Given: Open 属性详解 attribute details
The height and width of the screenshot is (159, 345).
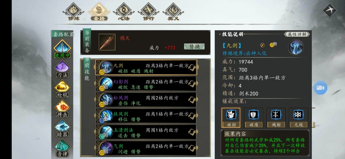Looking at the screenshot, I should (297, 34).
